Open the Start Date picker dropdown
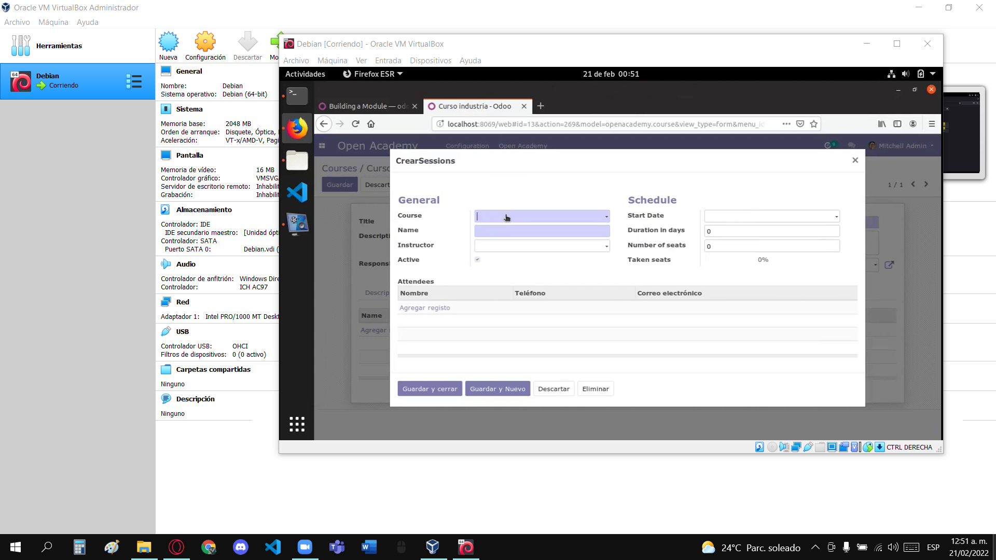 tap(836, 216)
